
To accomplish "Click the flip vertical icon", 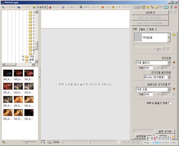I will [x=138, y=142].
